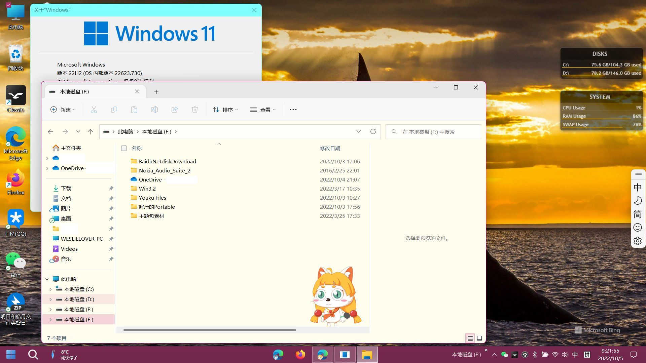Open the 排序 sort dropdown
Screen dimensions: 646x363
coord(225,110)
